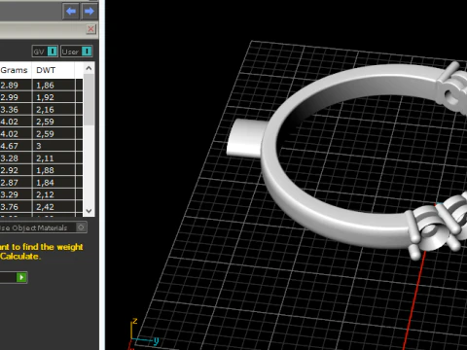Close the panel with red X
The image size is (467, 350).
[x=91, y=29]
